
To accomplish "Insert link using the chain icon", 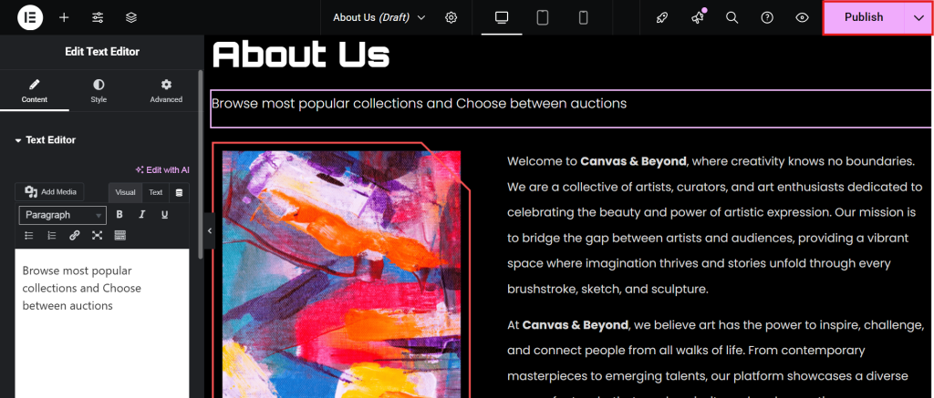I will tap(74, 236).
